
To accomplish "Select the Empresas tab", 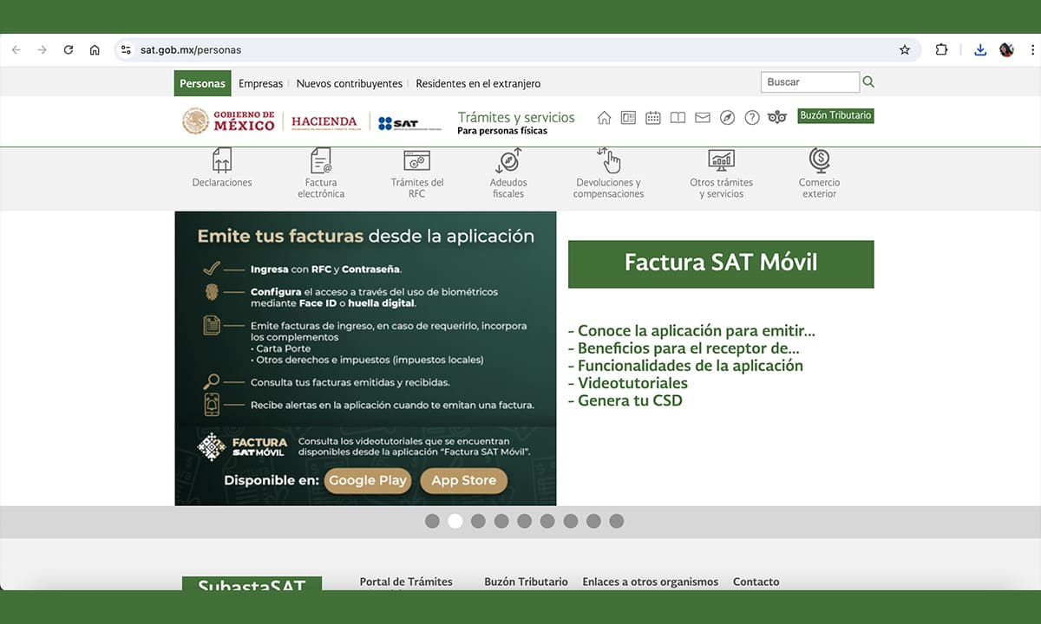I will coord(261,83).
